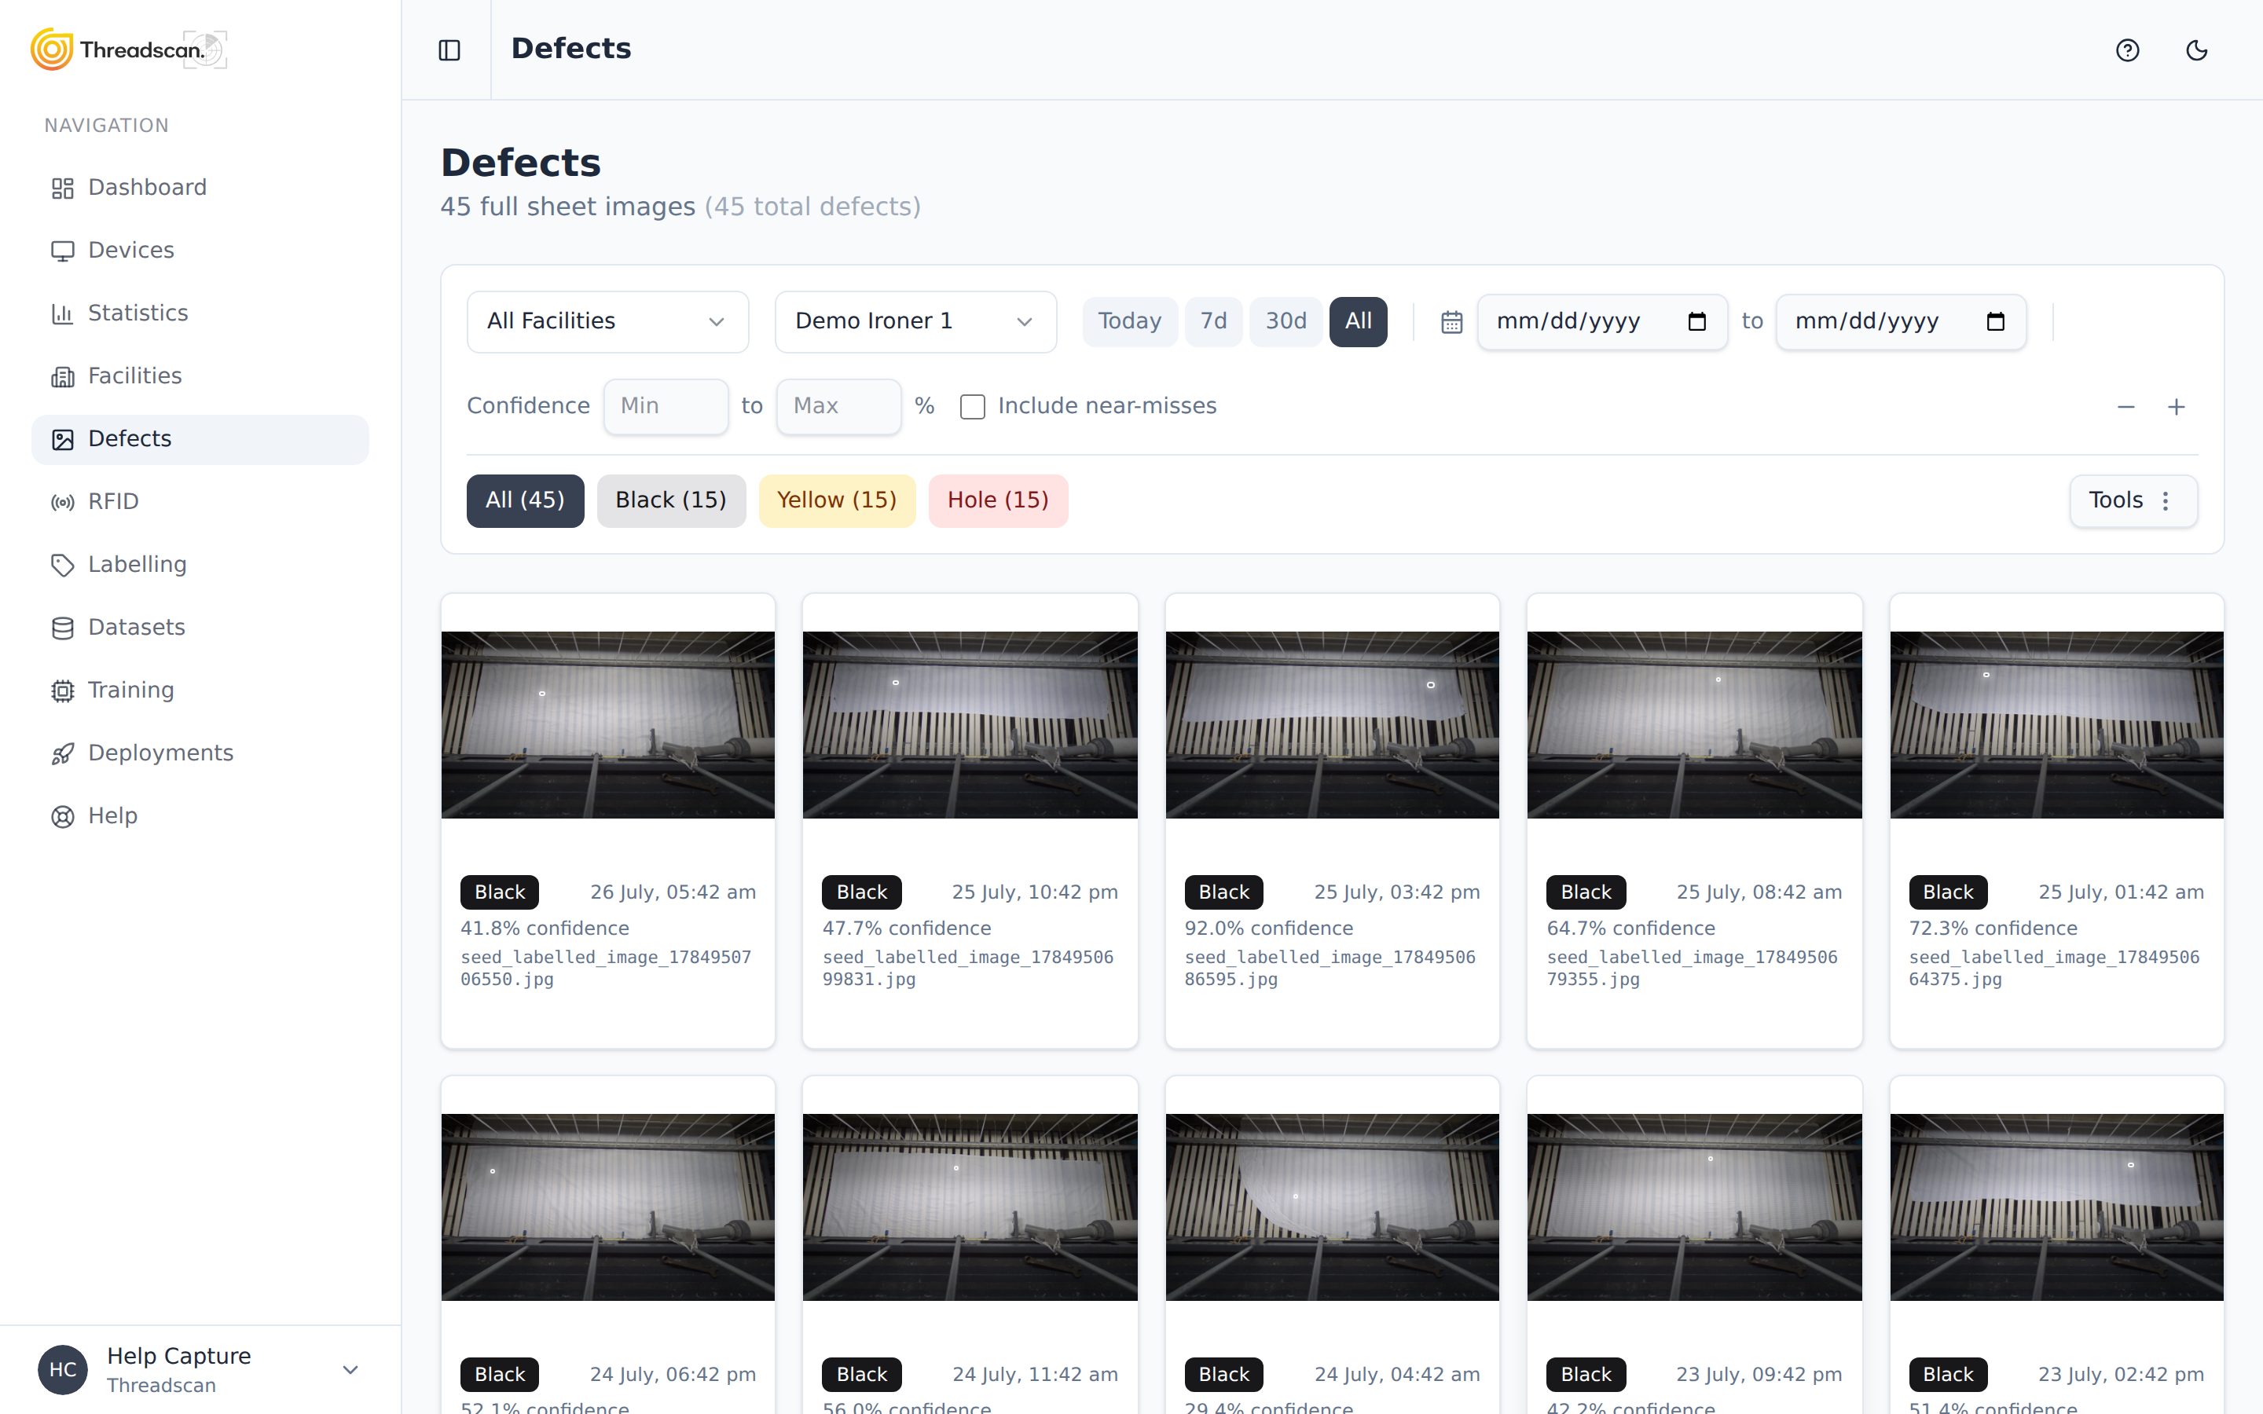
Task: Open Training page
Action: coord(200,691)
